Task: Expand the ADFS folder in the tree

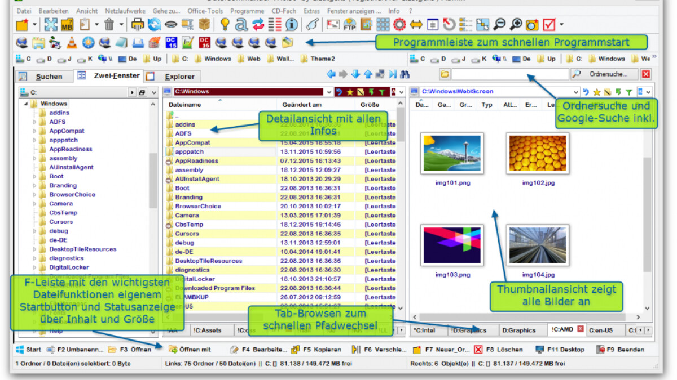Action: point(34,122)
